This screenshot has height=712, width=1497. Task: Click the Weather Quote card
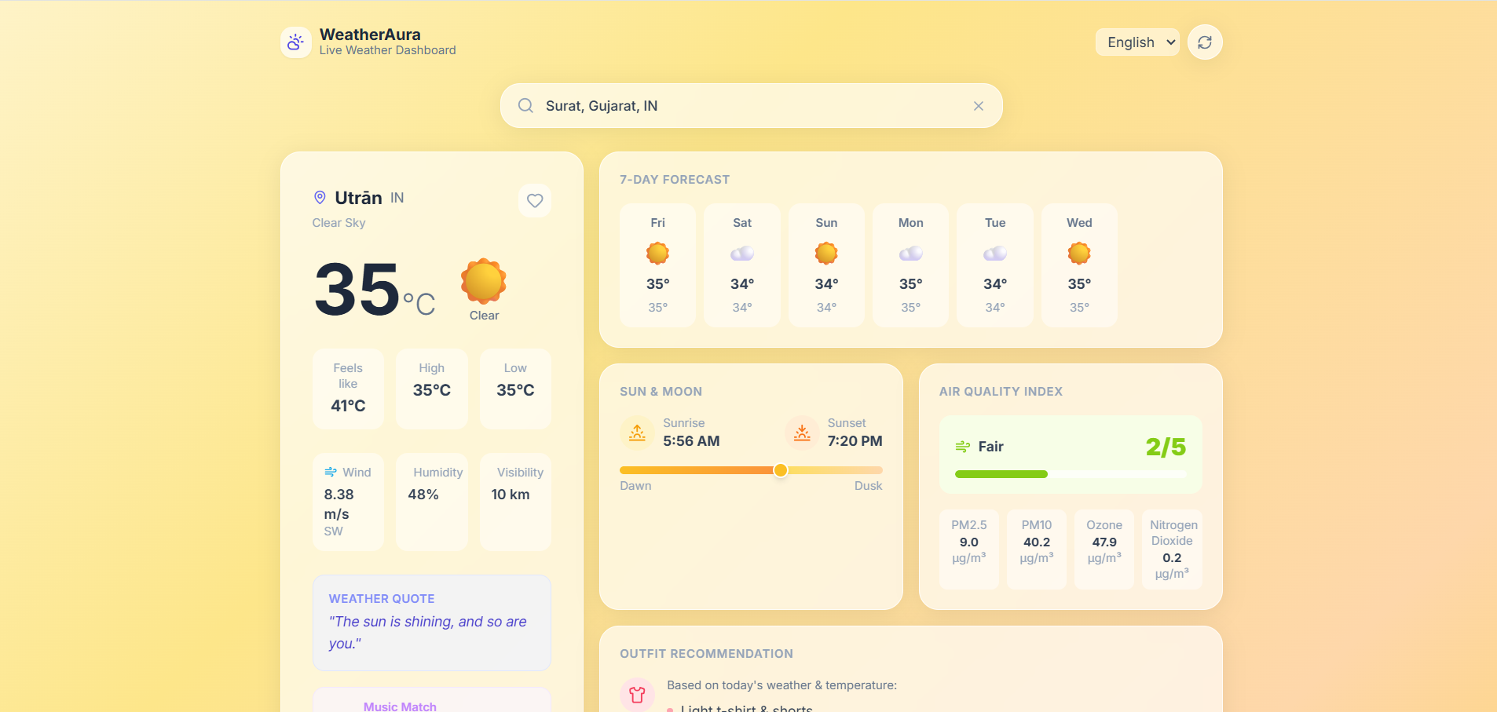[x=432, y=623]
